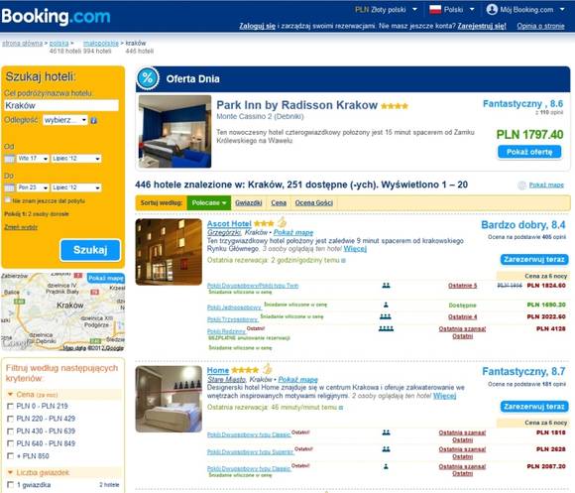Open the Odległość 'wybierz' dropdown

[65, 120]
